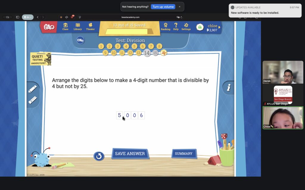Select the eraser tool
The width and height of the screenshot is (305, 190).
32,100
